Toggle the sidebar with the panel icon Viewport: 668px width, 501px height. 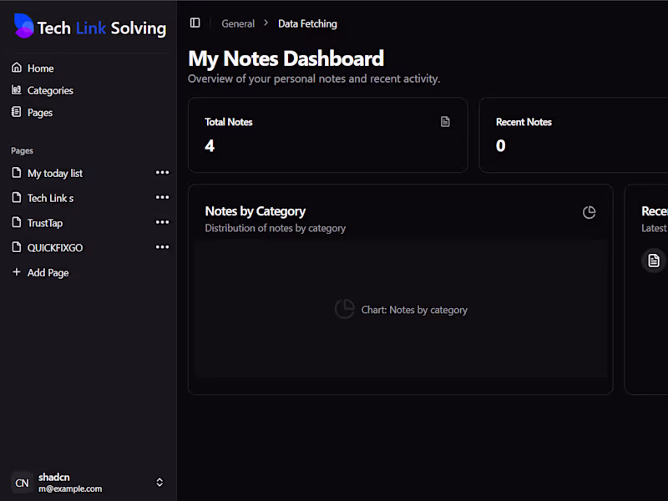click(x=195, y=23)
